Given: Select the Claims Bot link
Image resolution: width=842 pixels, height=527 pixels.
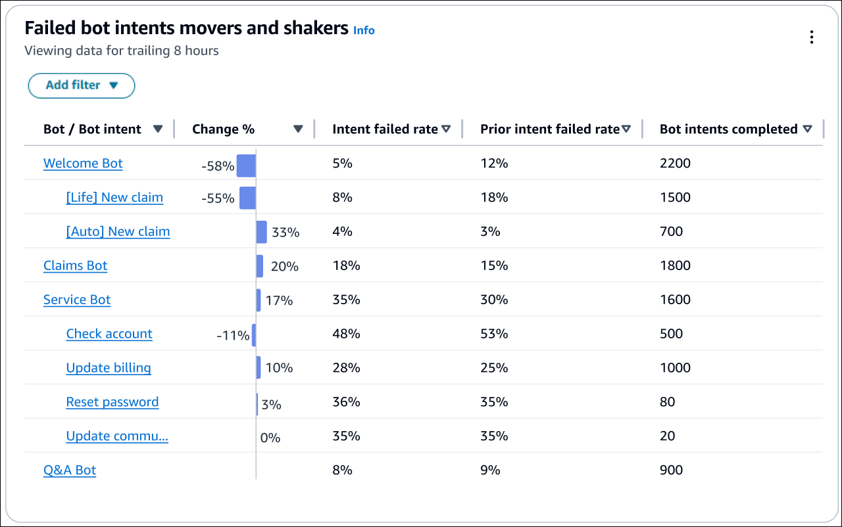Looking at the screenshot, I should tap(75, 265).
